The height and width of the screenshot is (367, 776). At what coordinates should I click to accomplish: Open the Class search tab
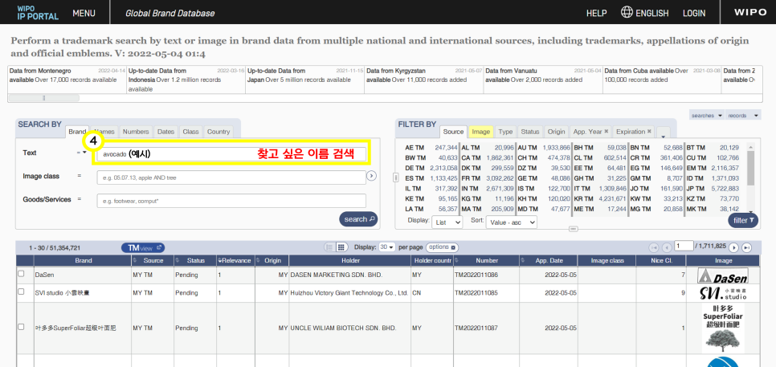tap(190, 132)
